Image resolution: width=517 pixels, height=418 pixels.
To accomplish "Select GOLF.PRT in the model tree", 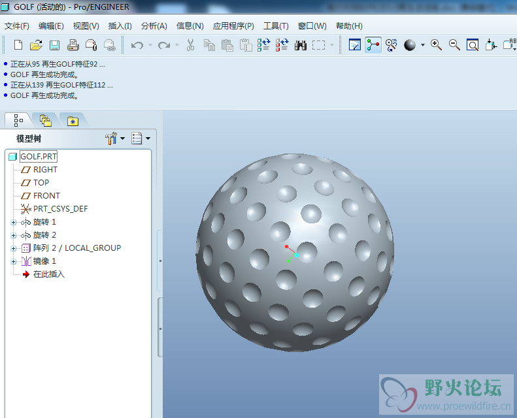I will (x=39, y=157).
